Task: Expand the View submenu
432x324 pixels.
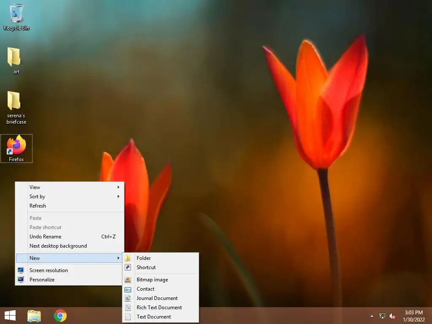Action: (70, 187)
